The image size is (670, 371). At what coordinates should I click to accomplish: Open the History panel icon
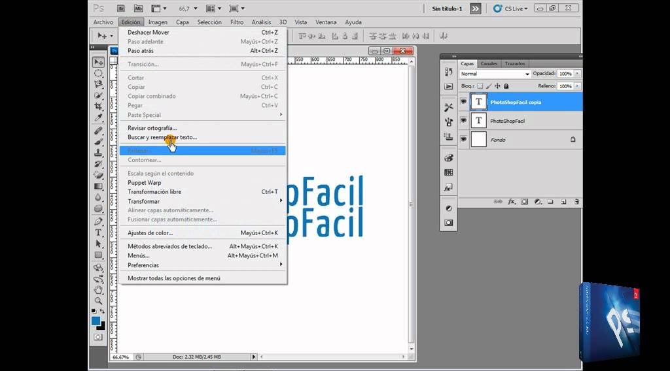coord(448,72)
